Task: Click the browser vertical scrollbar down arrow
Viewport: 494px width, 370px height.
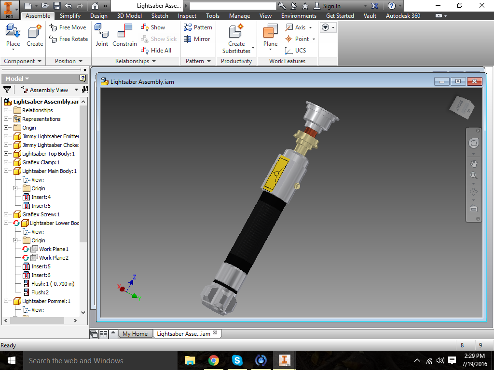Action: pyautogui.click(x=83, y=312)
